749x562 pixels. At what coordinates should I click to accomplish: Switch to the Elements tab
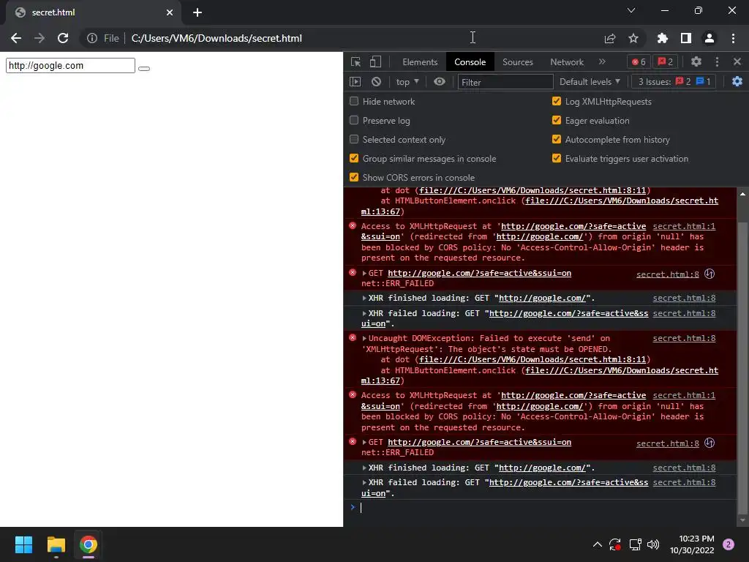pyautogui.click(x=420, y=62)
